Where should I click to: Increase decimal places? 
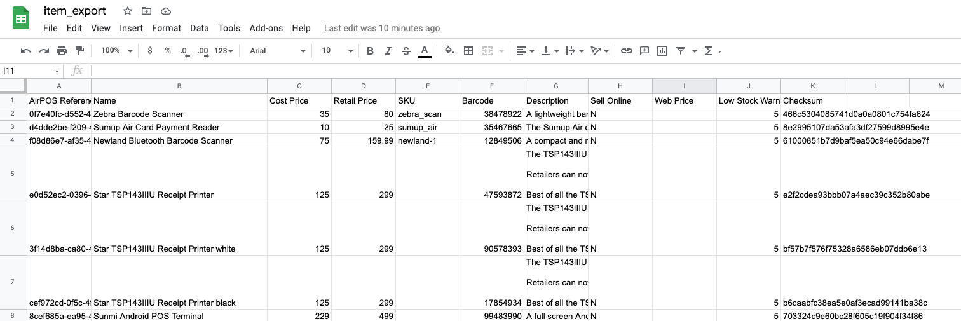203,51
